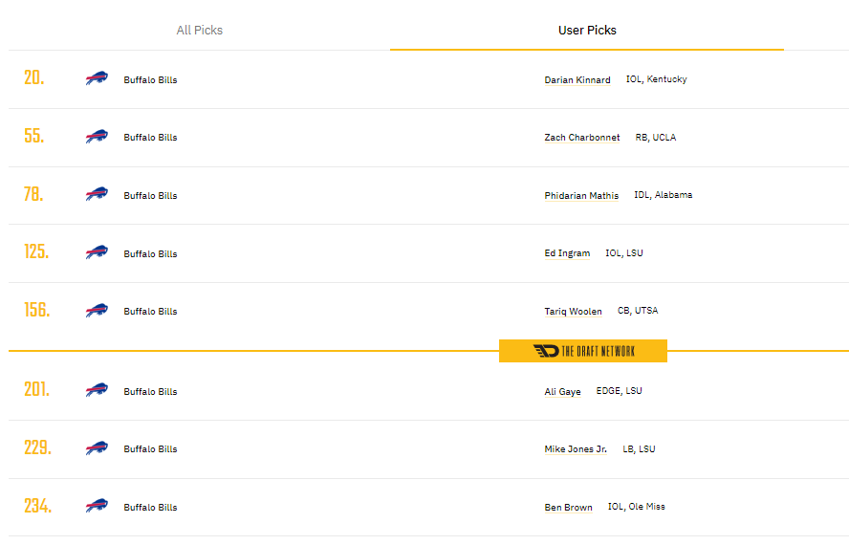Switch to the All Picks tab
The image size is (849, 545).
[199, 31]
